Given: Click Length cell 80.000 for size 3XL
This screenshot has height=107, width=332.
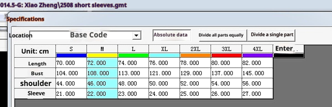Looking at the screenshot, I should point(226,63).
